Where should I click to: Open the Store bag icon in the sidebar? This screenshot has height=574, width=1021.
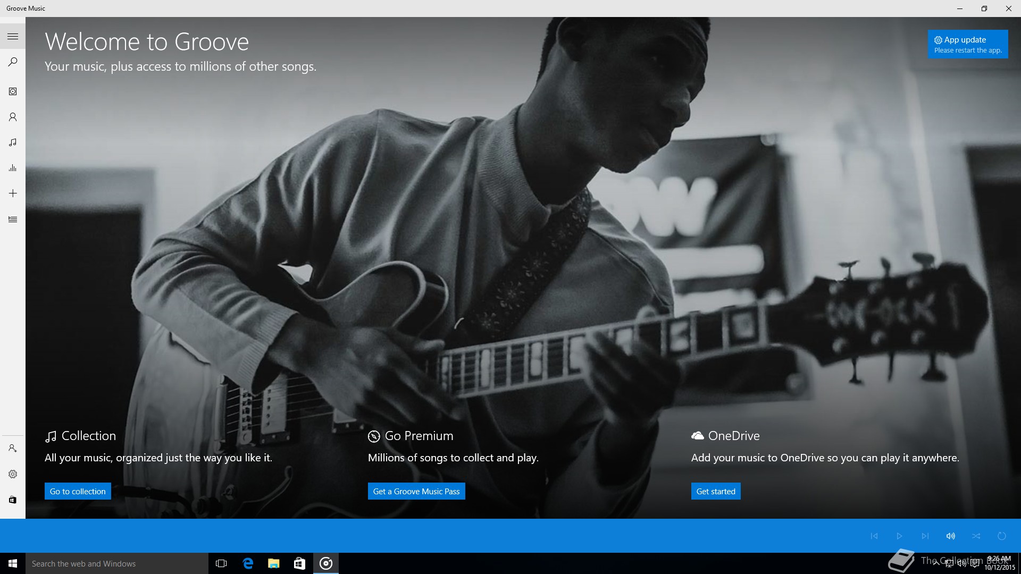13,500
